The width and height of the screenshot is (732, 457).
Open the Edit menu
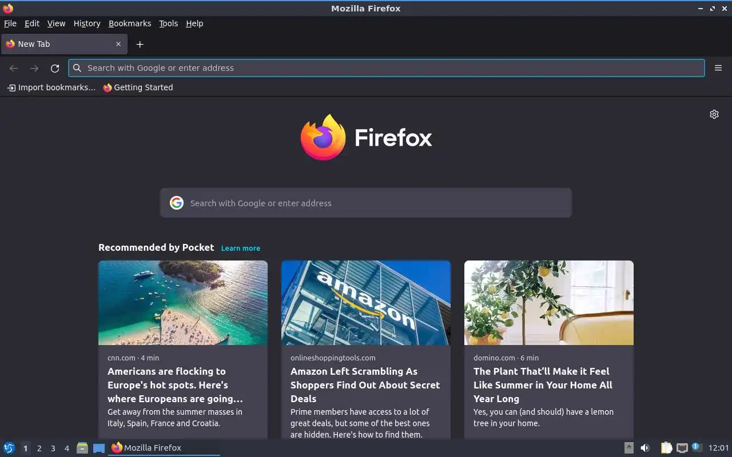[32, 23]
